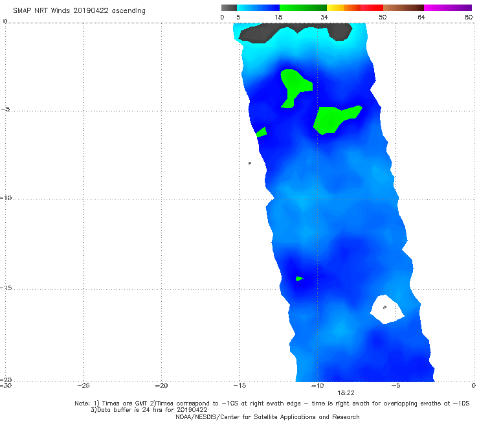Click the small green patch at the swath's left edge
479x421 pixels.
pyautogui.click(x=262, y=132)
